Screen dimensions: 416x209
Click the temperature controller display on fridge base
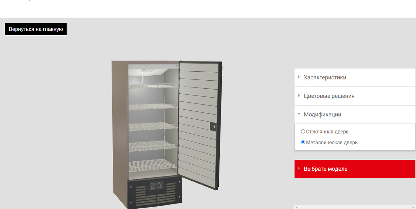[x=155, y=186]
